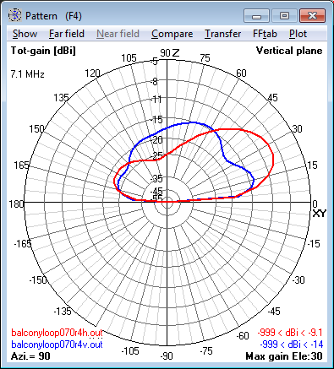Open the Far field menu
Viewport: 334px width, 369px height.
tap(67, 34)
